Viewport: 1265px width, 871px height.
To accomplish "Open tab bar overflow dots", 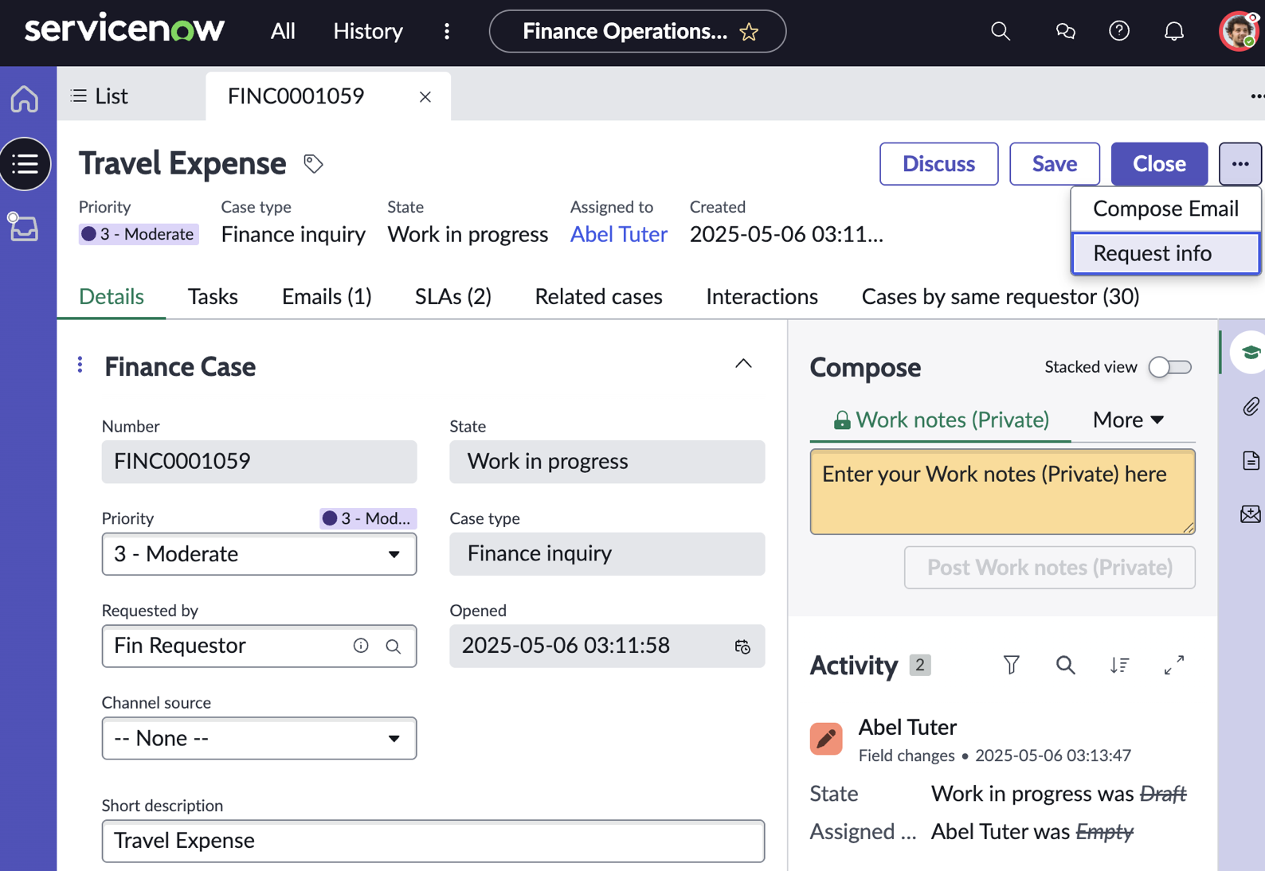I will [1257, 96].
